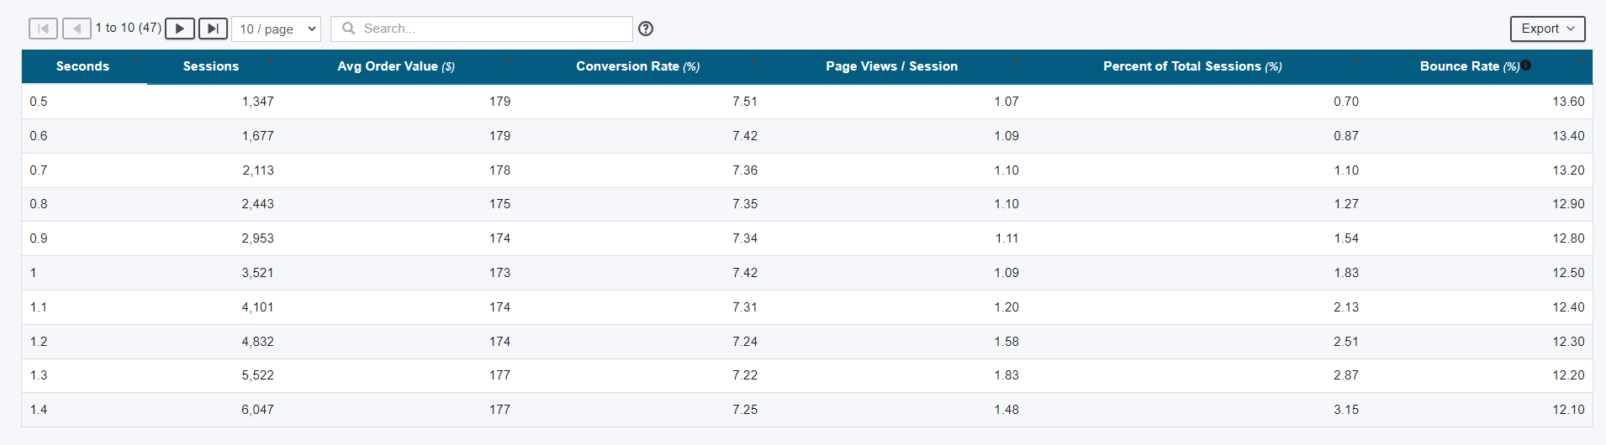Jump to last page arrow
Screen dimensions: 1606x445
point(214,29)
